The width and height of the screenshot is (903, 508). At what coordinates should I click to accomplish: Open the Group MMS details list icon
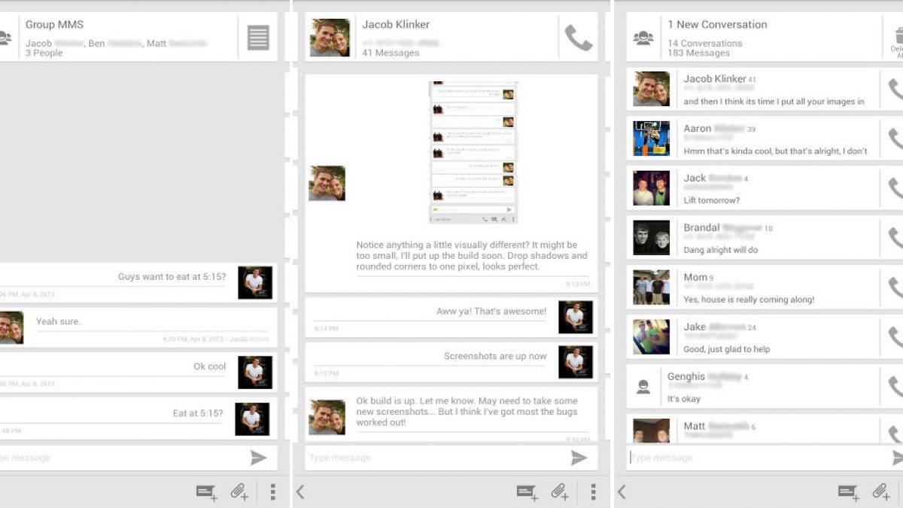(x=258, y=38)
